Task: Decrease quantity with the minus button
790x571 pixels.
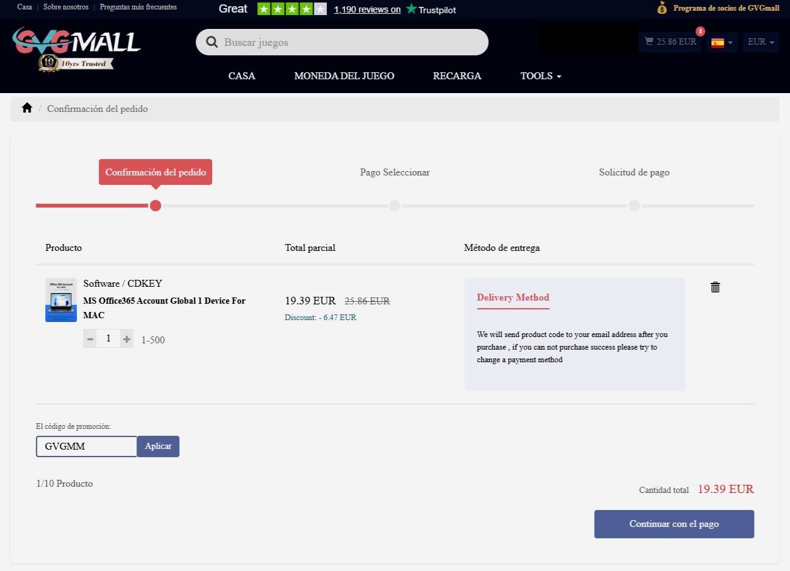Action: (x=90, y=339)
